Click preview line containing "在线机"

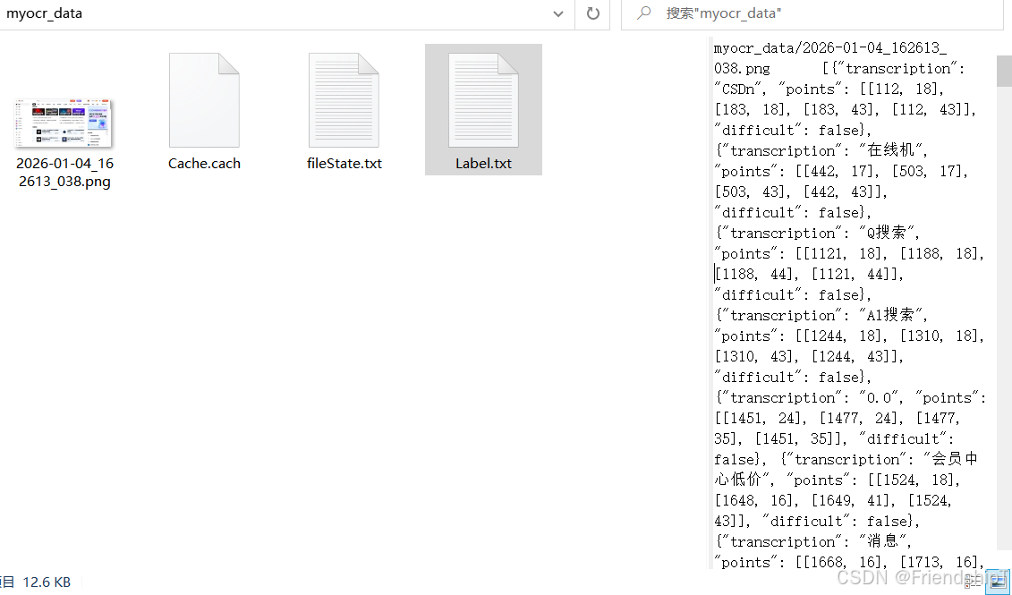tap(821, 150)
